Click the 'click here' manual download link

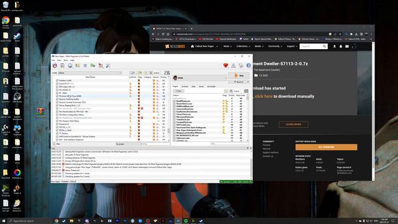pyautogui.click(x=264, y=96)
